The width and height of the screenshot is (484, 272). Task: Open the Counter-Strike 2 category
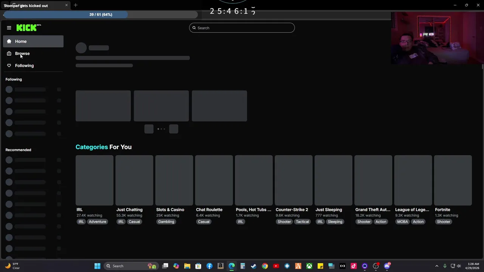point(294,180)
